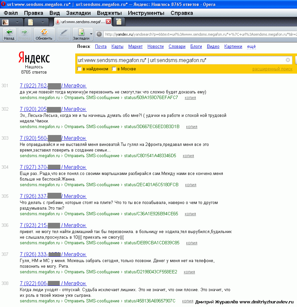Viewport: 297px width, 307px height.
Task: Go to Блоги service link
Action: (196, 47)
